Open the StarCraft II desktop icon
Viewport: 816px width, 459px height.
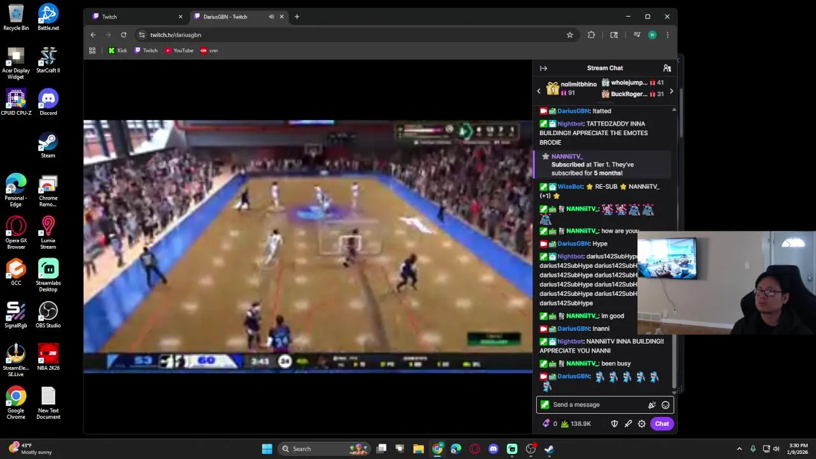click(x=48, y=60)
